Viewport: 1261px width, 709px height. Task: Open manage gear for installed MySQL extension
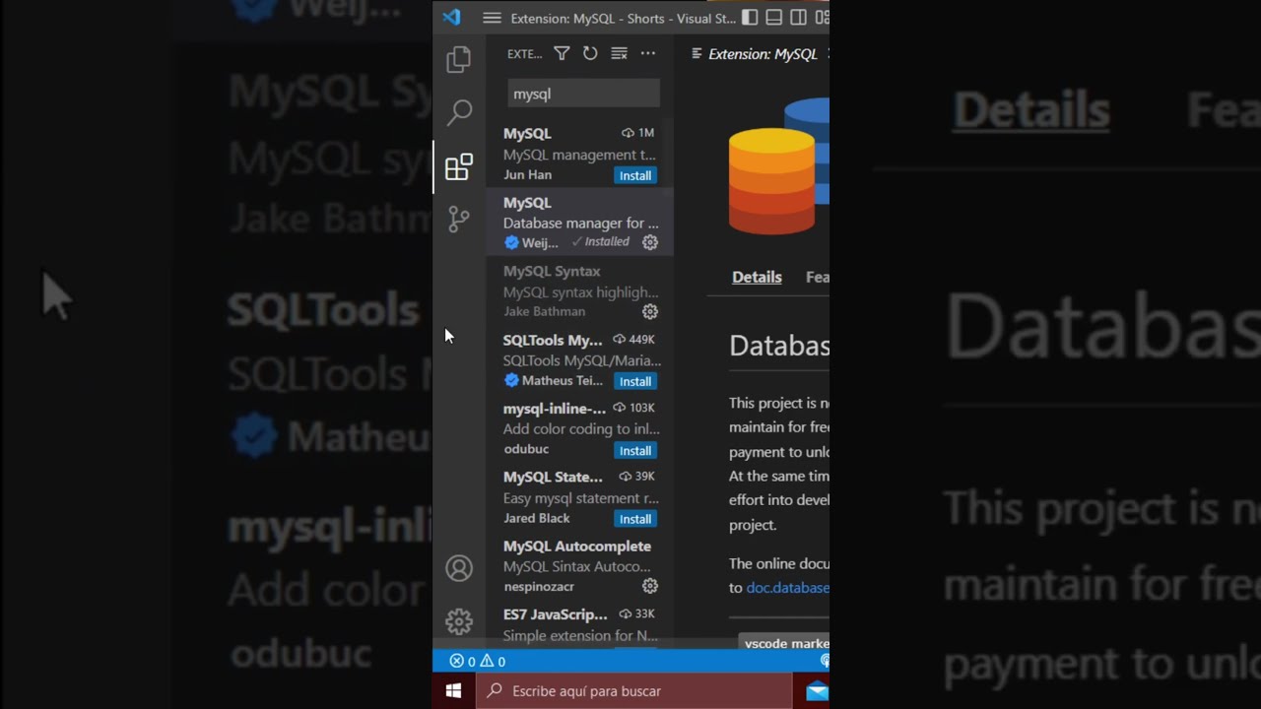[650, 242]
